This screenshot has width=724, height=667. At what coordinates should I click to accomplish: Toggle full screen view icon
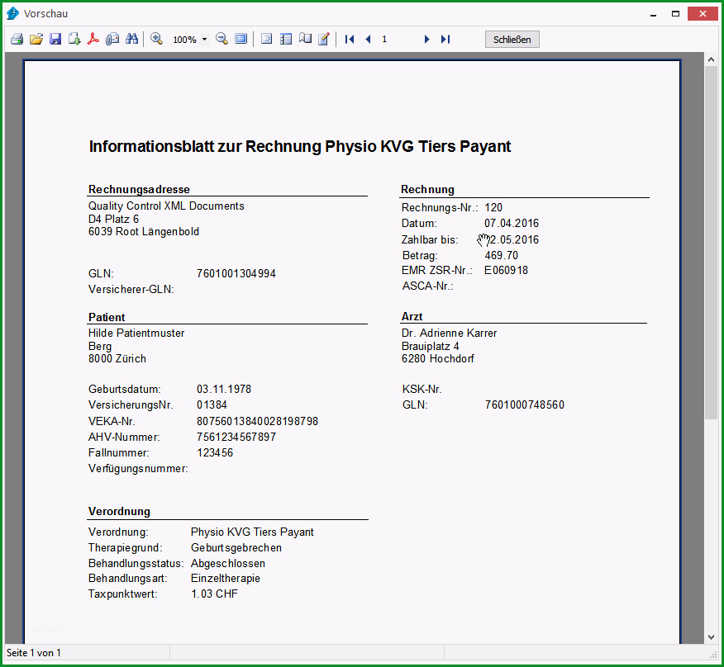(x=241, y=39)
